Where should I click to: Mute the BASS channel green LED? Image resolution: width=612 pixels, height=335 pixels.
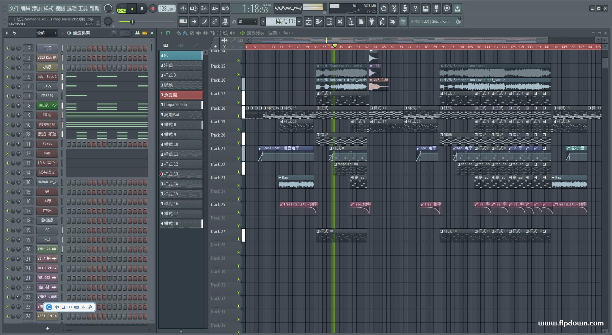[8, 86]
